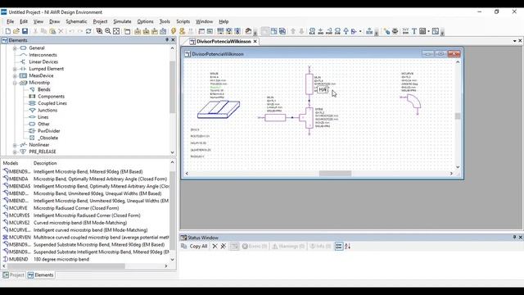Activate the Zoom Area magnifier tool
The width and height of the screenshot is (524, 295).
tap(99, 31)
